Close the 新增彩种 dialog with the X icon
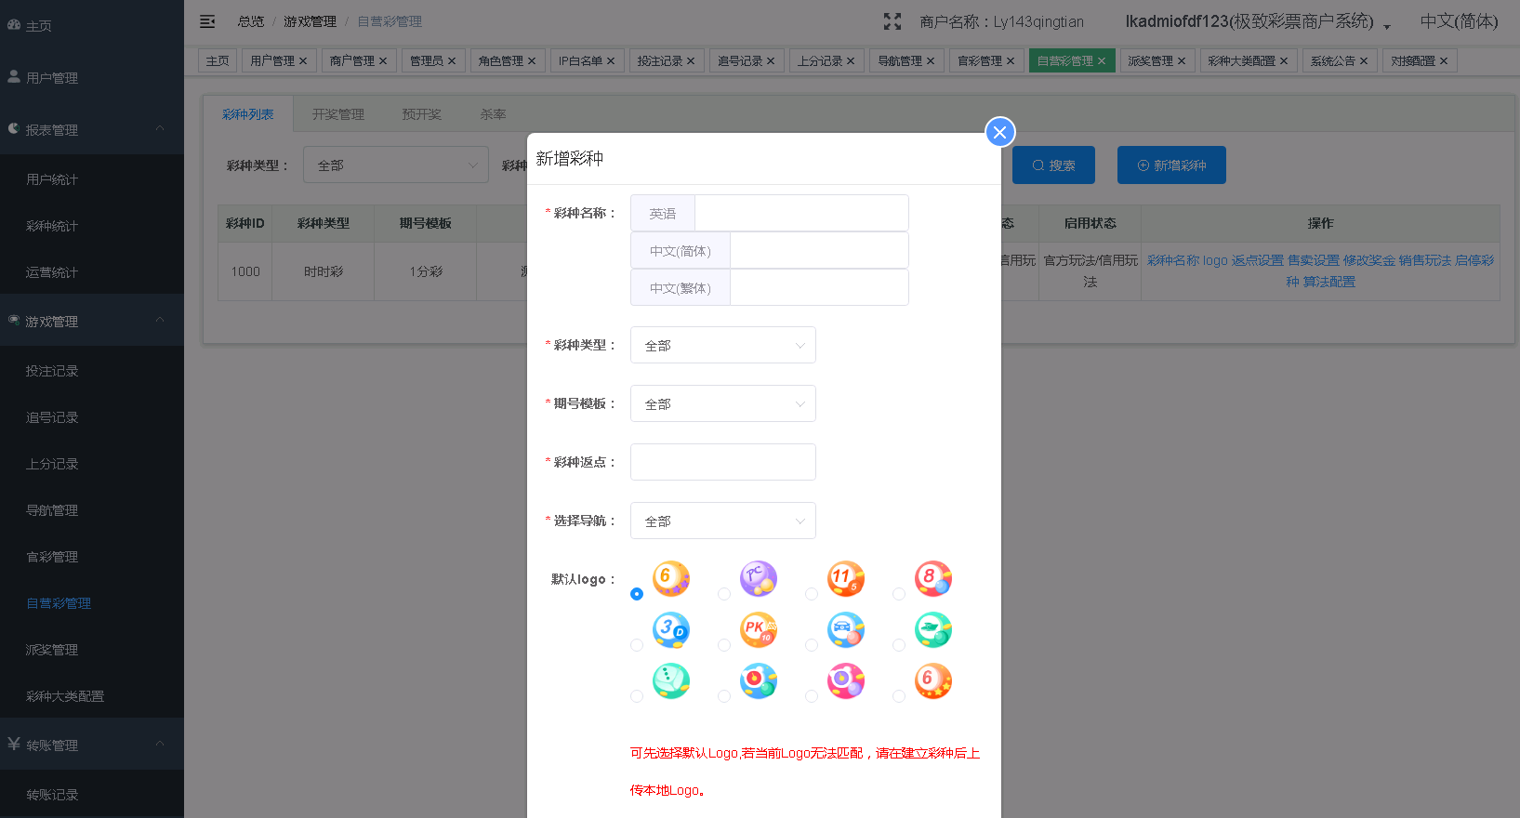The height and width of the screenshot is (818, 1520). (999, 132)
